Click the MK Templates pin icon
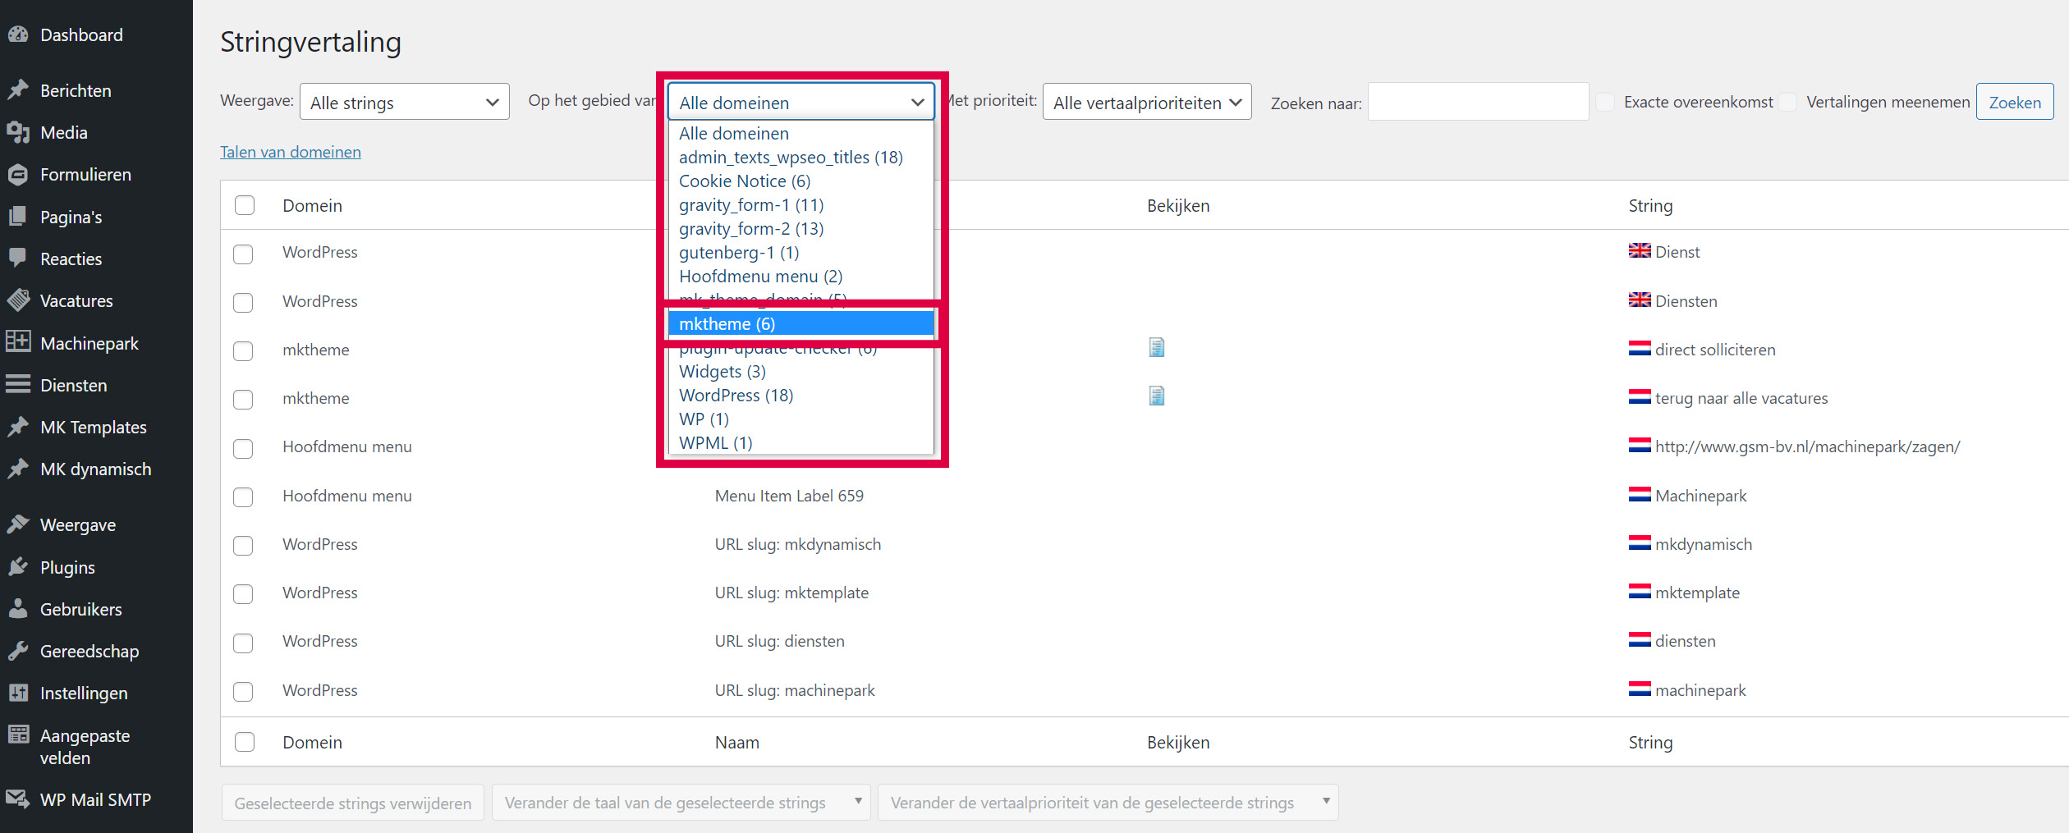Image resolution: width=2069 pixels, height=833 pixels. click(x=18, y=427)
